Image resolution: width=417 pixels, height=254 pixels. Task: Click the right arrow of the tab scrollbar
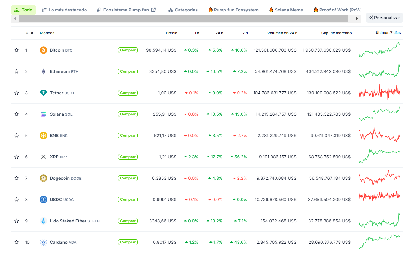coord(357,19)
